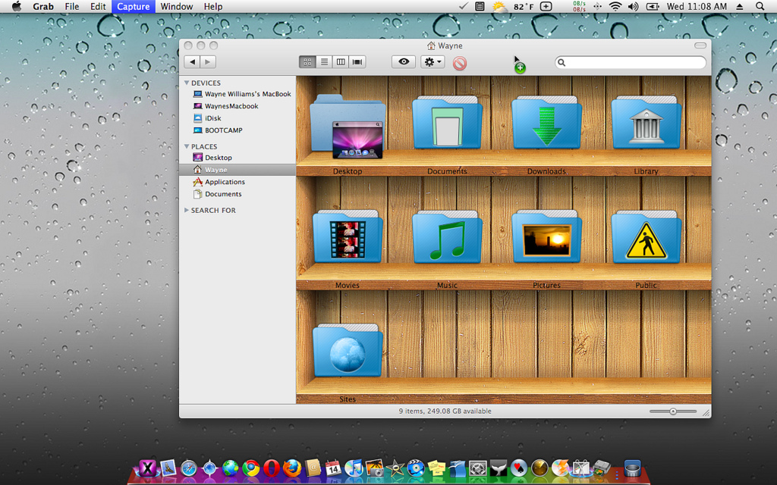
Task: Switch to icon view
Action: pos(307,62)
